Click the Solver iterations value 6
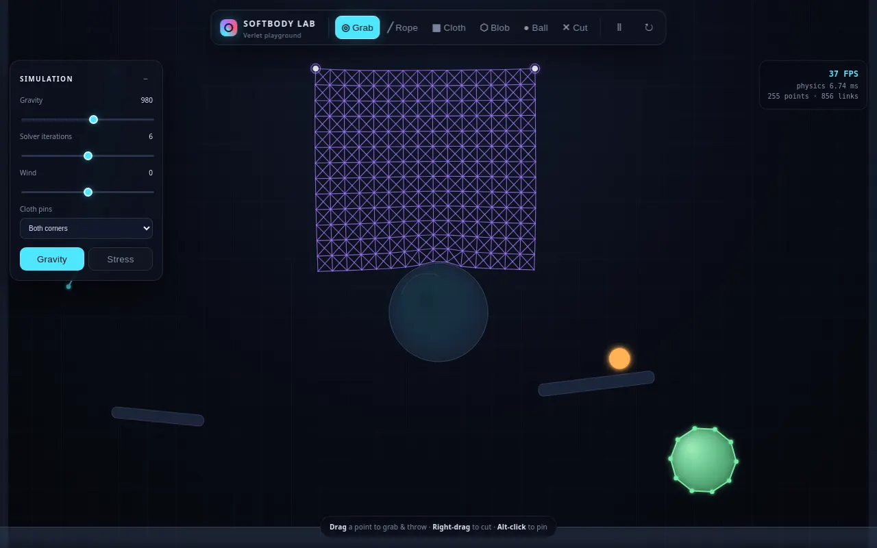877x548 pixels. pos(151,136)
